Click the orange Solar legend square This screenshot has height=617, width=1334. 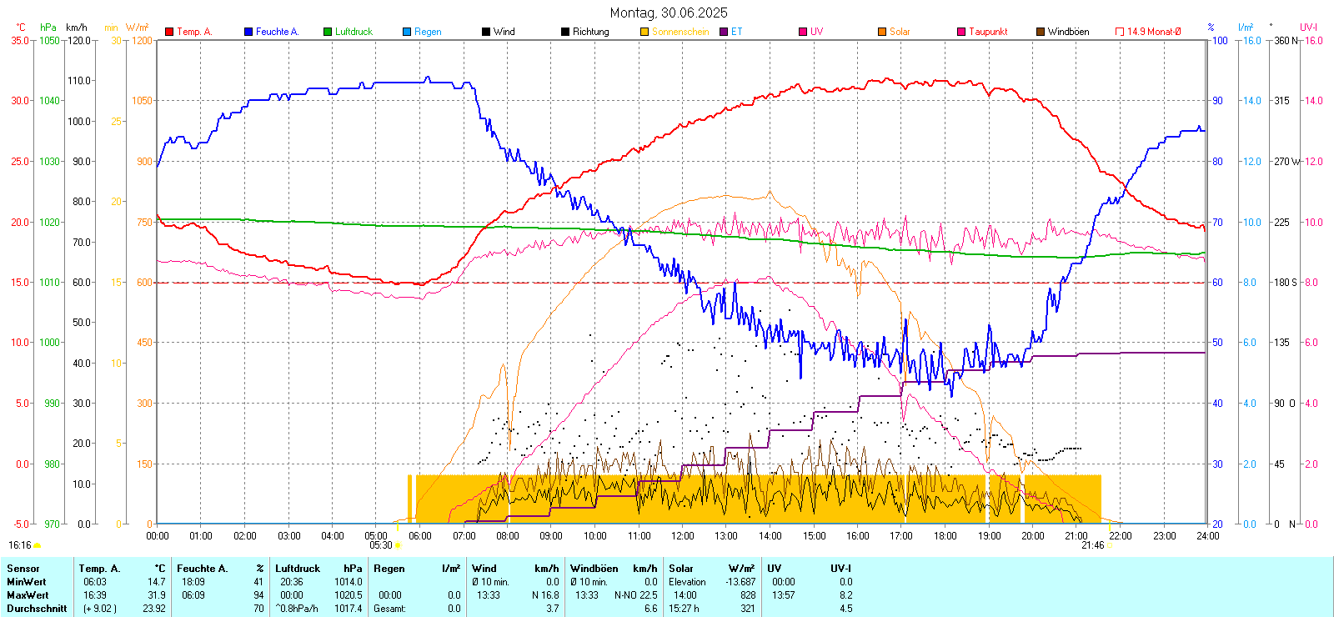(x=882, y=32)
